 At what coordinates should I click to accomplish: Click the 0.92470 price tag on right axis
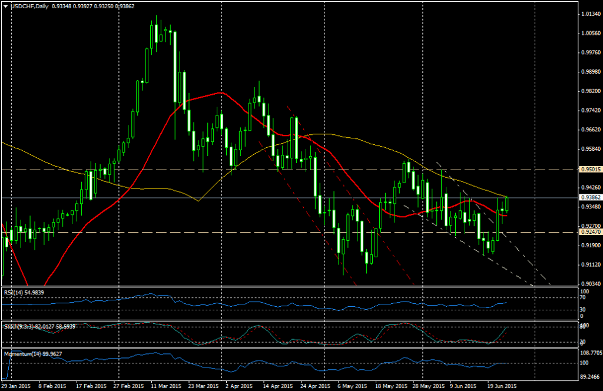coord(589,232)
